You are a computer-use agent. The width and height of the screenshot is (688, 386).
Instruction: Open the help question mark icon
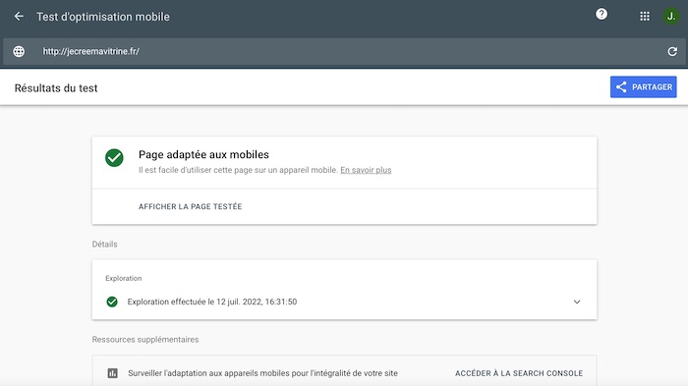click(x=602, y=14)
